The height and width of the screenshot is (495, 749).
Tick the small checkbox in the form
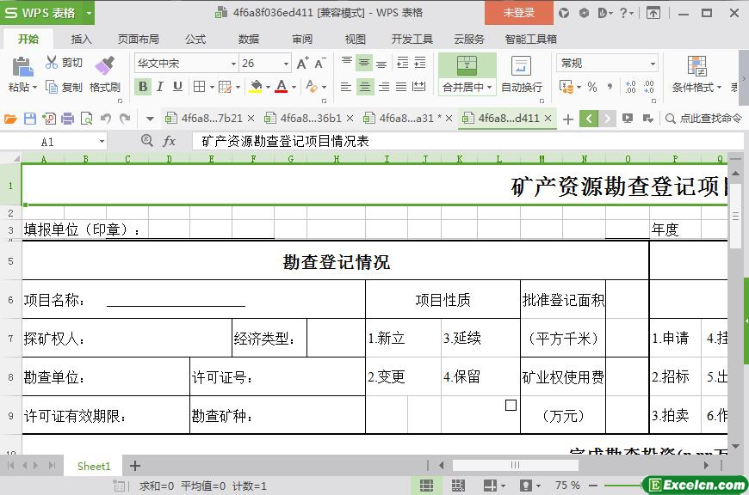[511, 405]
